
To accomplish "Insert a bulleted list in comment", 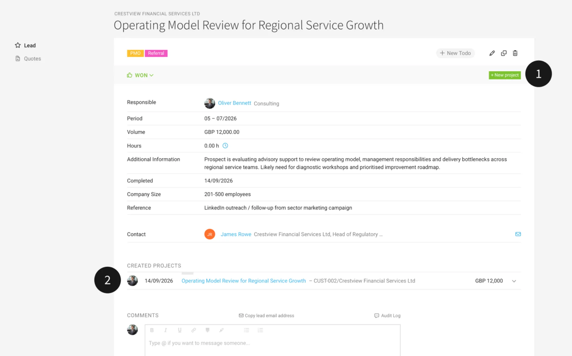I will [246, 330].
